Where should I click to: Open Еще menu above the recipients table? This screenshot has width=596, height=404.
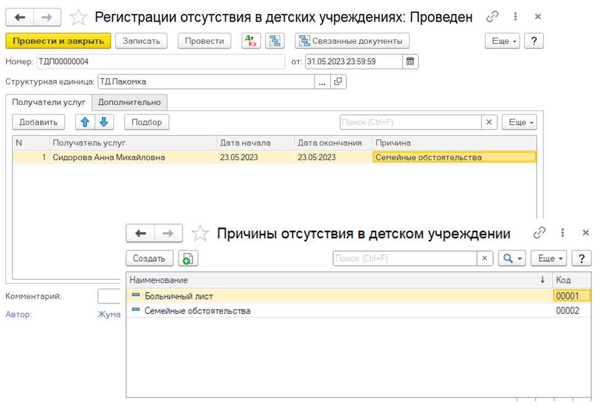pos(518,122)
